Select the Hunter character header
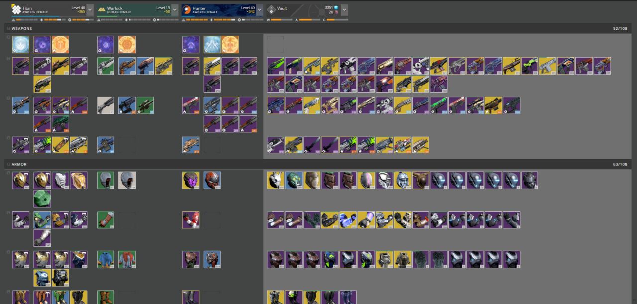Viewport: 637px width, 304px height. click(218, 10)
